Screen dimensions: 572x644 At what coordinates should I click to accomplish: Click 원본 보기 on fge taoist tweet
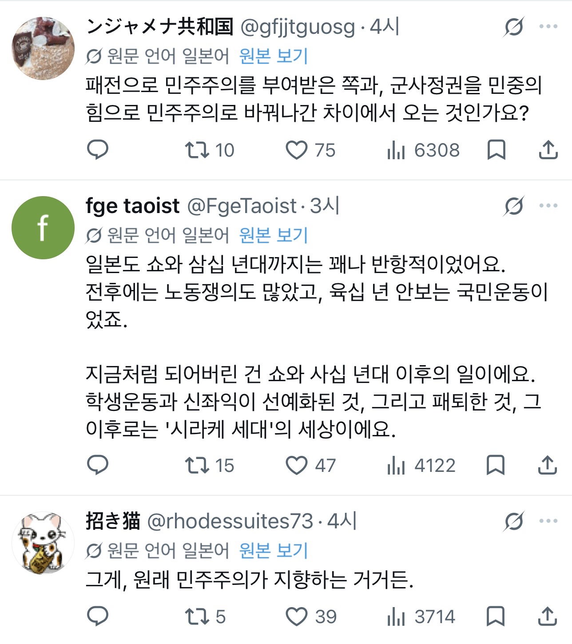(x=274, y=235)
